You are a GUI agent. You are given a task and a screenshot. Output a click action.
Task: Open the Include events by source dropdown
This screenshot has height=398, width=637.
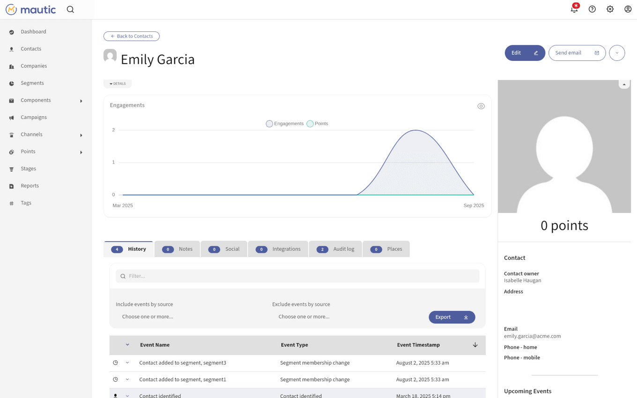(148, 317)
